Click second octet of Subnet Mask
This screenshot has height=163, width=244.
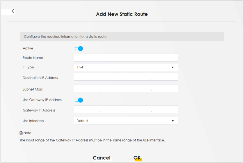click(113, 88)
